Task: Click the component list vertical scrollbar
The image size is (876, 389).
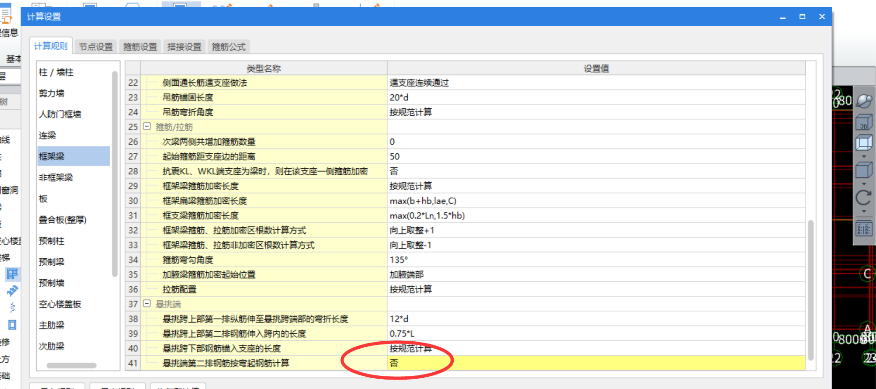Action: (114, 173)
